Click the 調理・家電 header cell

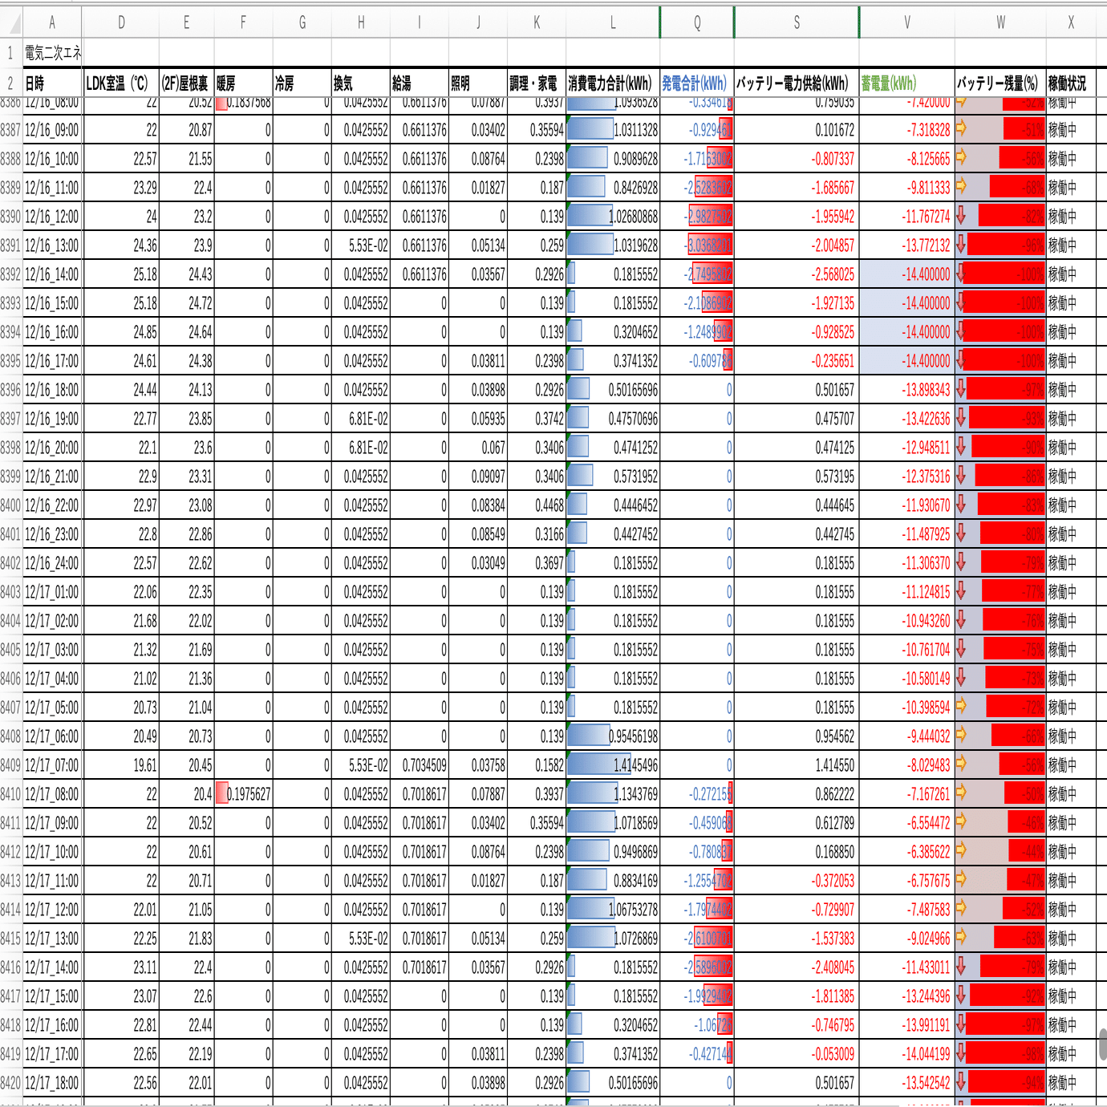[537, 83]
